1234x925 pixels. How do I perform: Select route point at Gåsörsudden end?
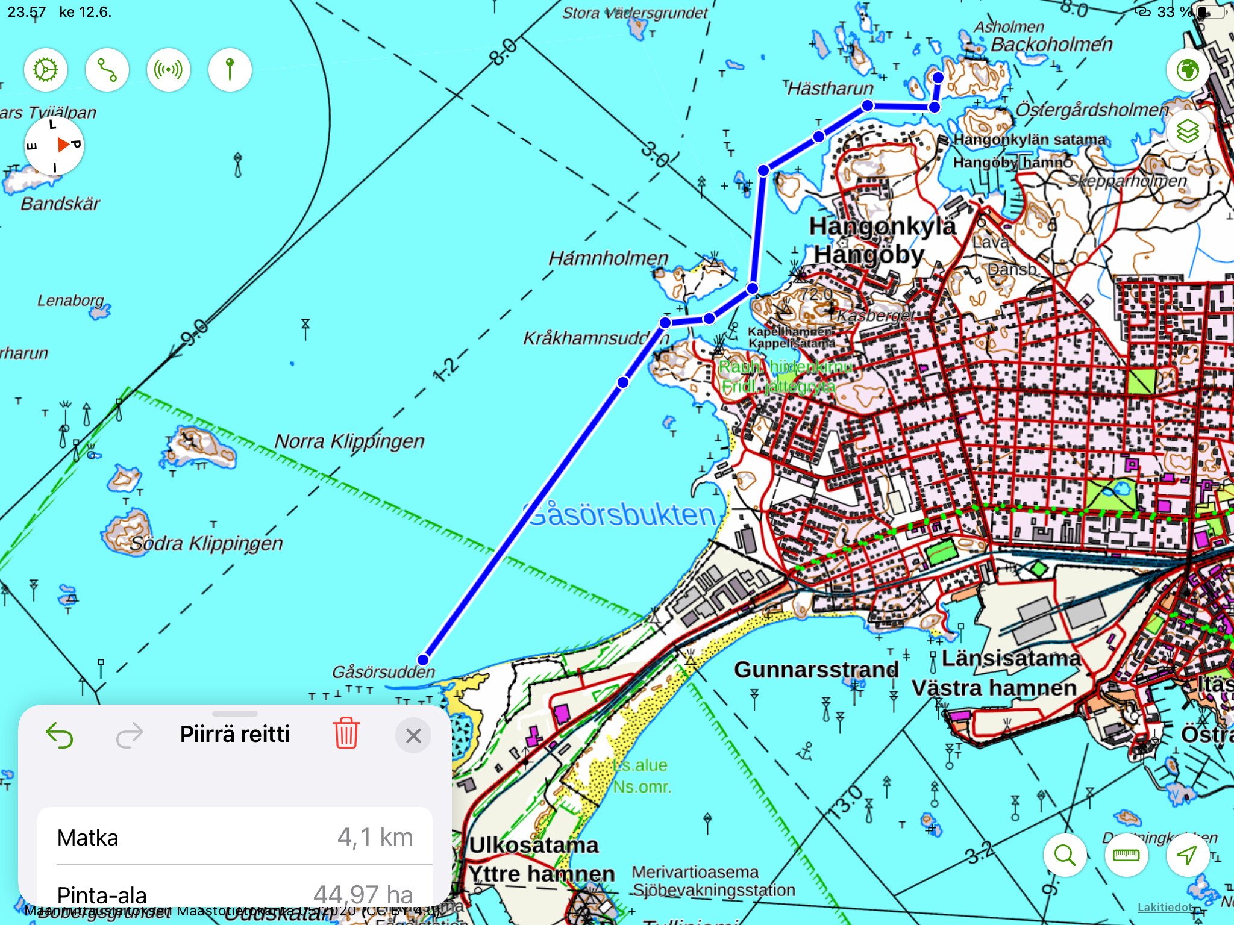[x=424, y=659]
